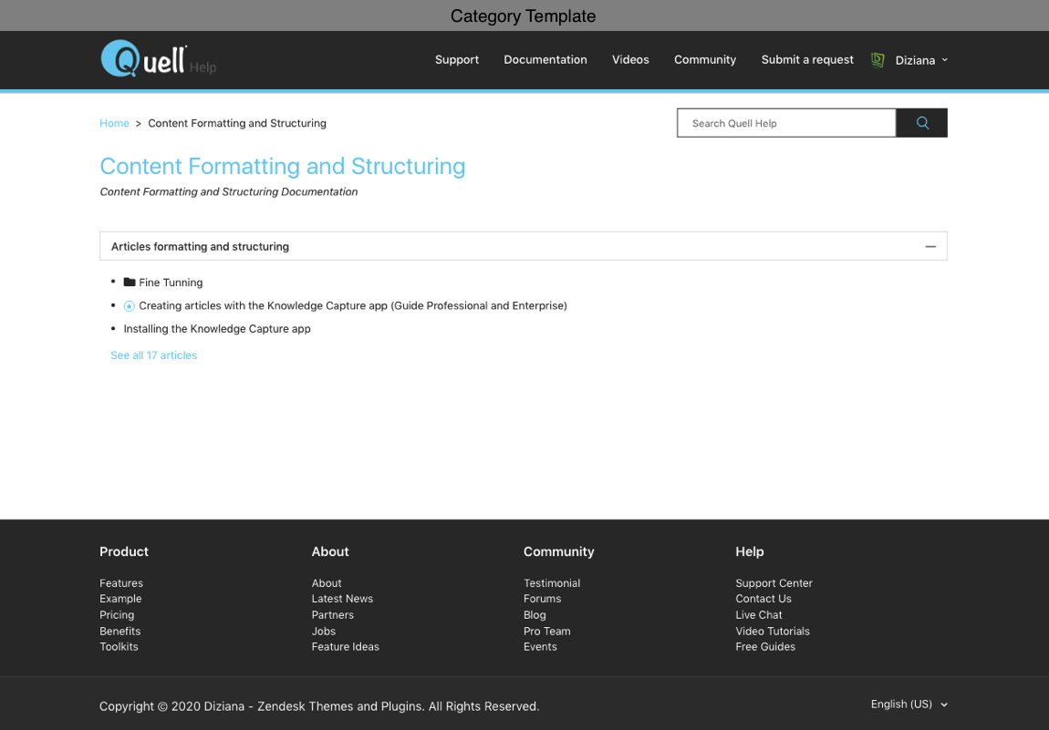This screenshot has height=730, width=1049.
Task: Go to Videos in the navigation bar
Action: [x=630, y=60]
